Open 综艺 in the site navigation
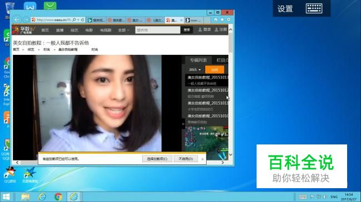 [x=74, y=30]
